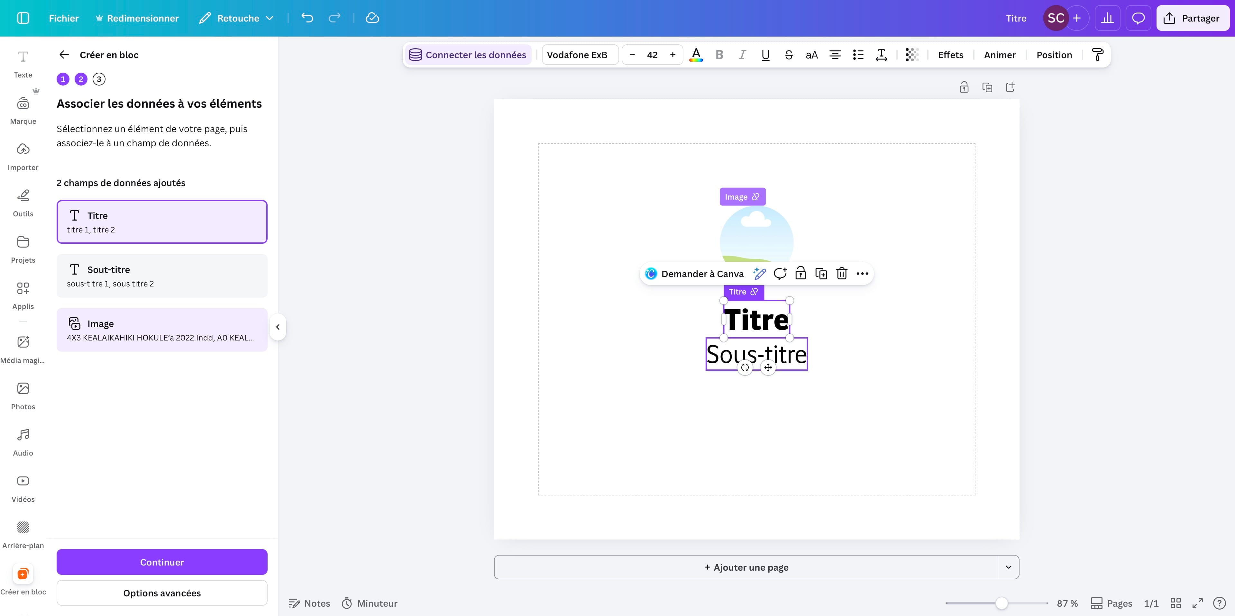
Task: Toggle the side panel menu icon
Action: [x=23, y=18]
